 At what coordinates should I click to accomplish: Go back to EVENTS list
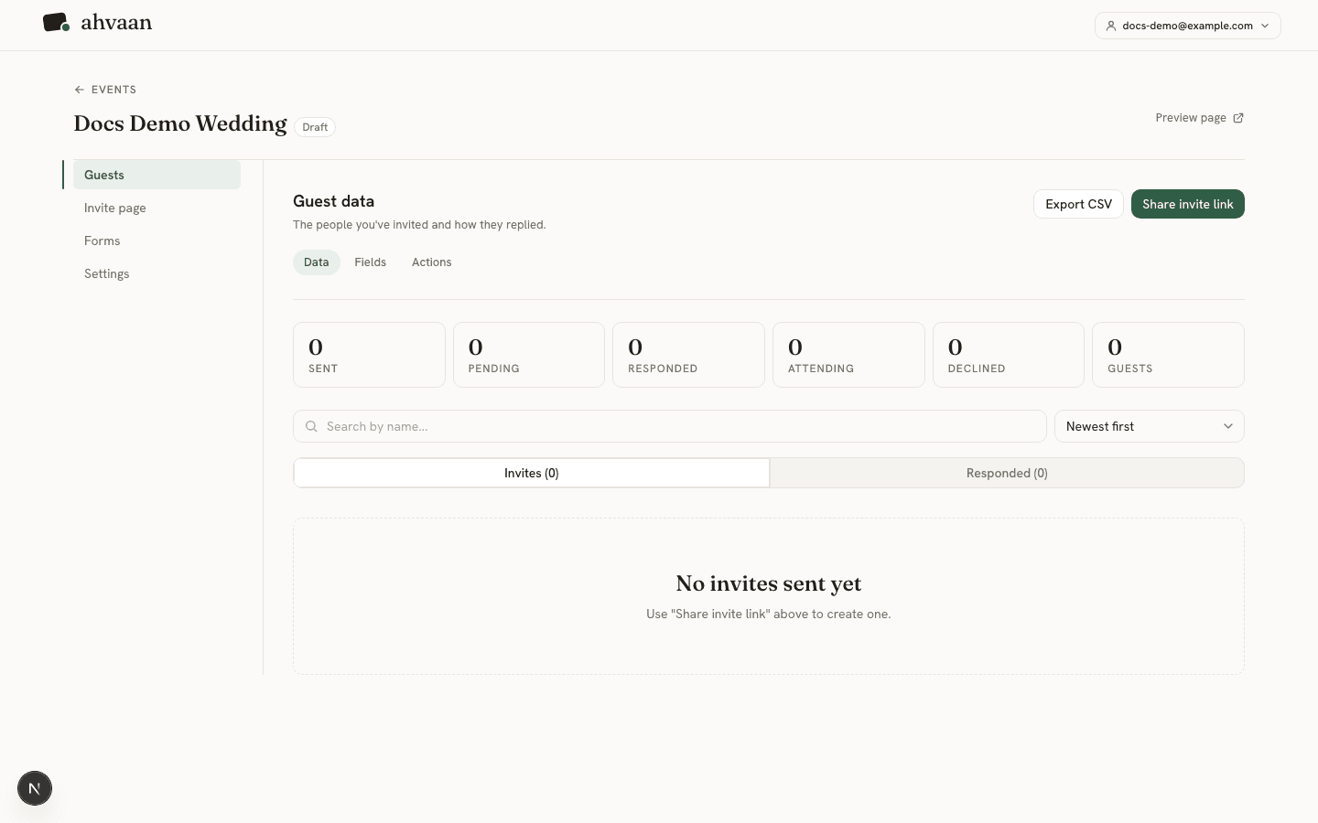105,90
